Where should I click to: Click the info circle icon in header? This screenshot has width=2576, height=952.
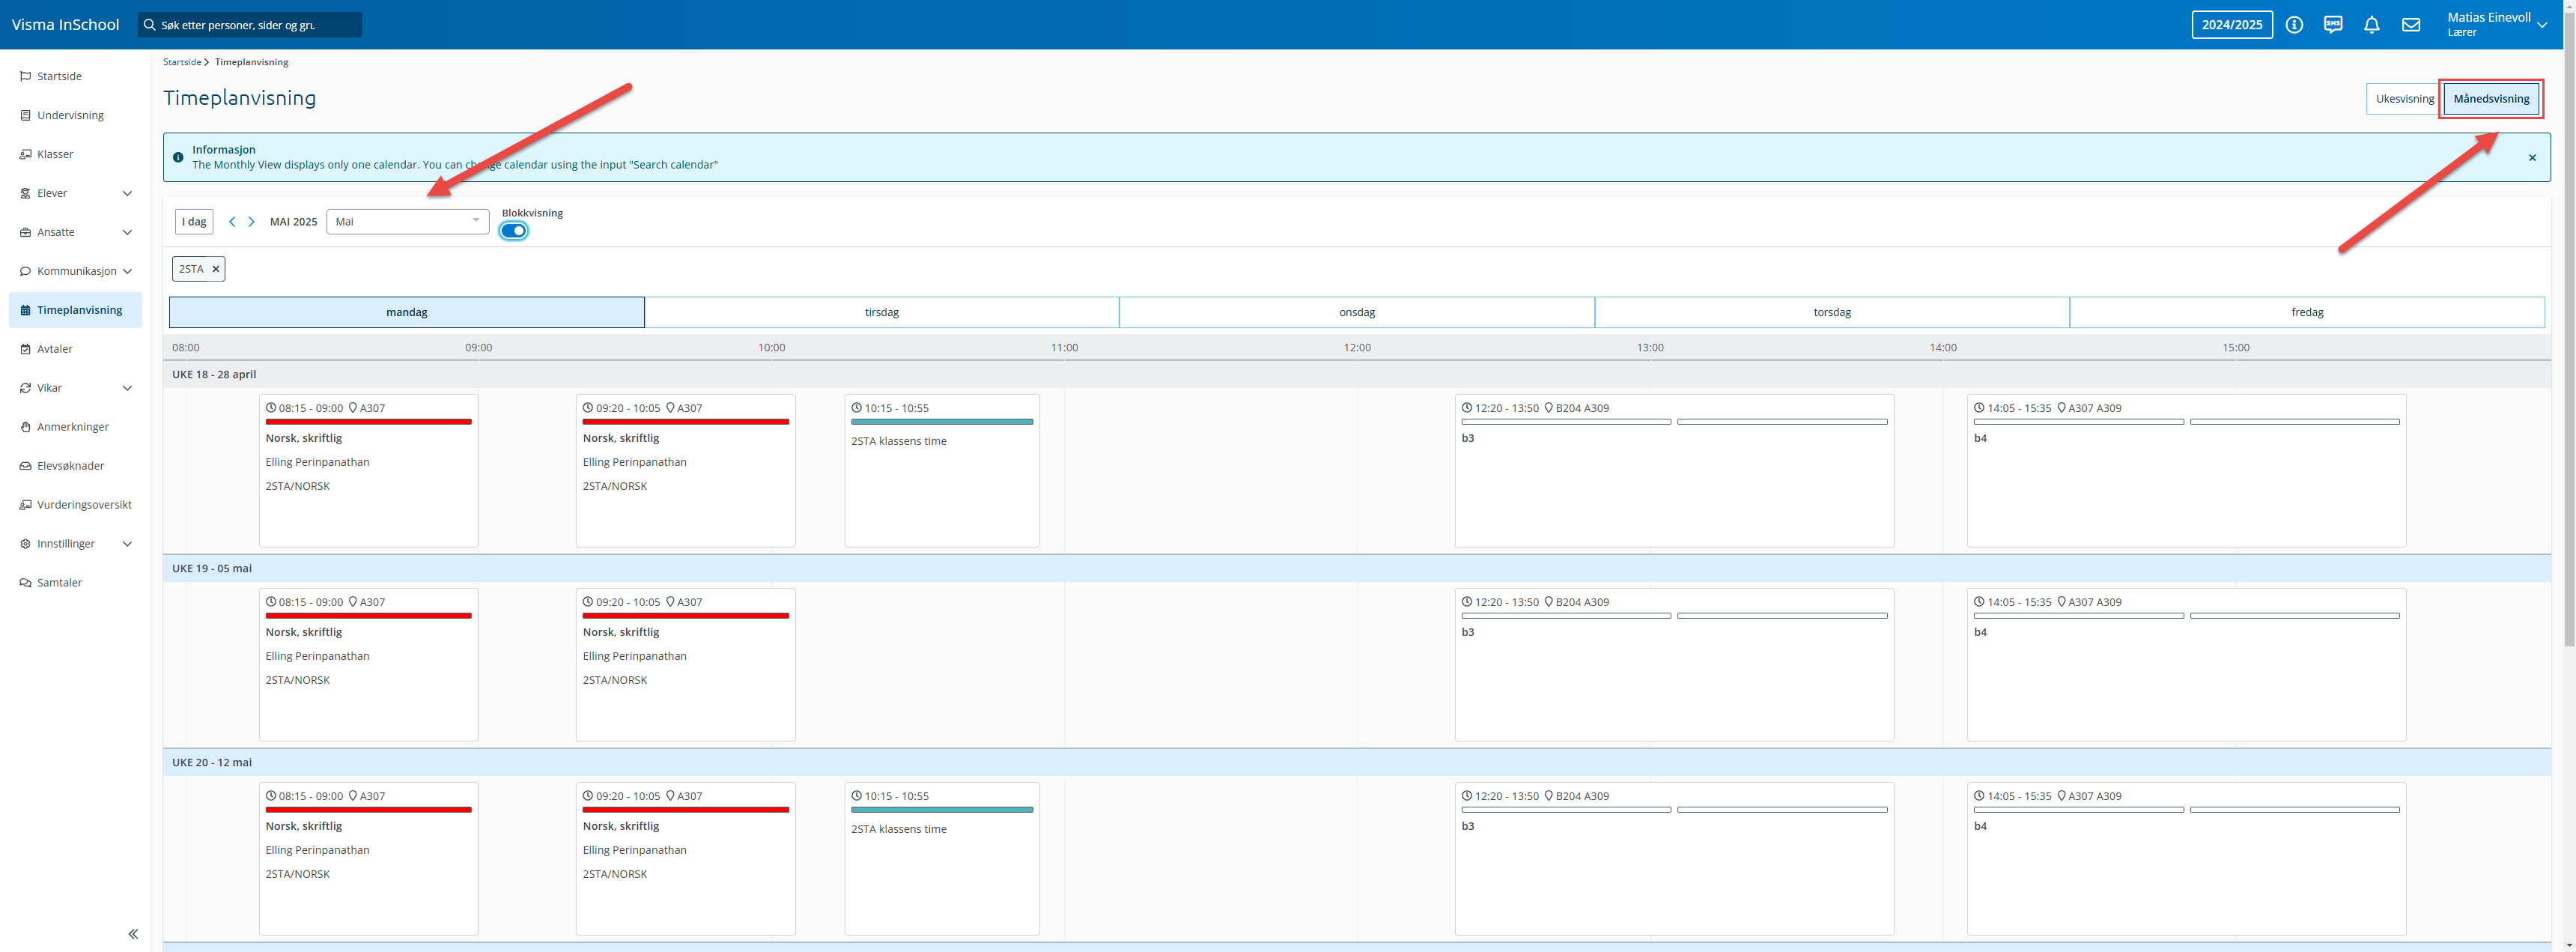(2294, 25)
